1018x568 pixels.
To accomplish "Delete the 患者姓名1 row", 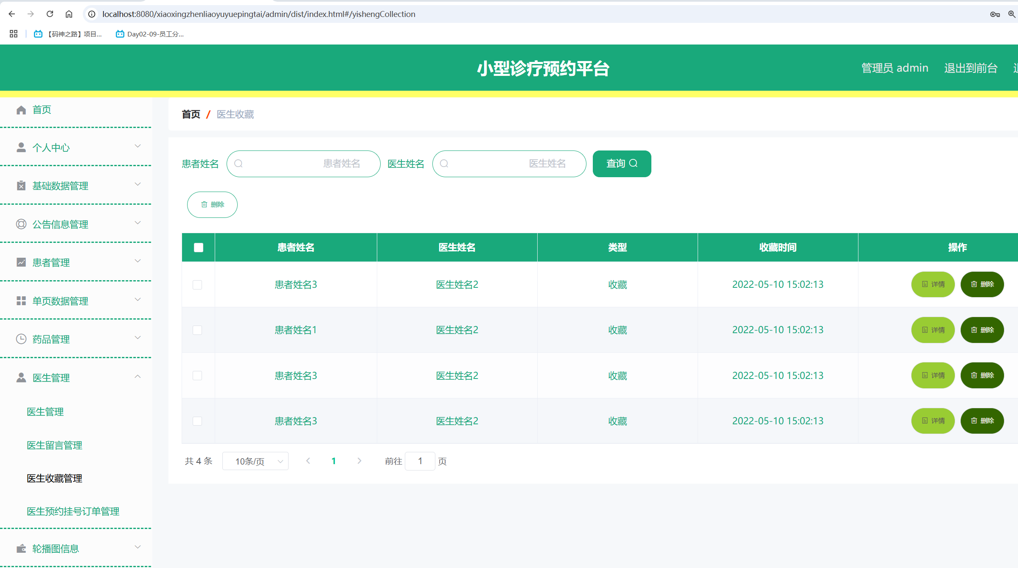I will pos(982,330).
